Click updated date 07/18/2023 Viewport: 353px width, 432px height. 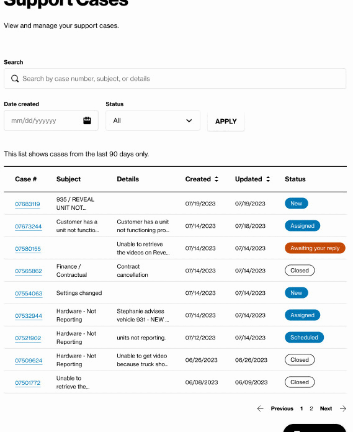tap(250, 226)
